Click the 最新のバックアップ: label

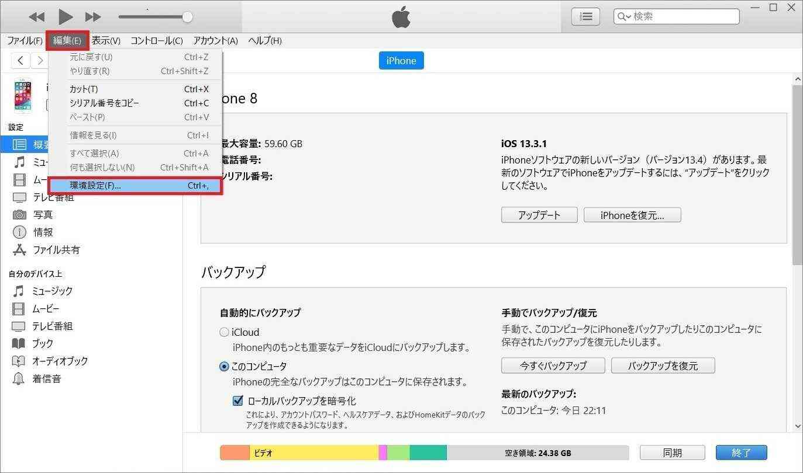pyautogui.click(x=539, y=394)
